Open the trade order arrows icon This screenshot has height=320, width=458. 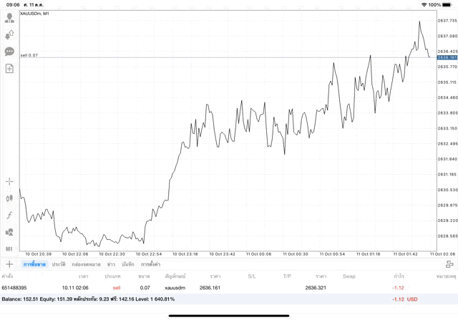coord(9,35)
